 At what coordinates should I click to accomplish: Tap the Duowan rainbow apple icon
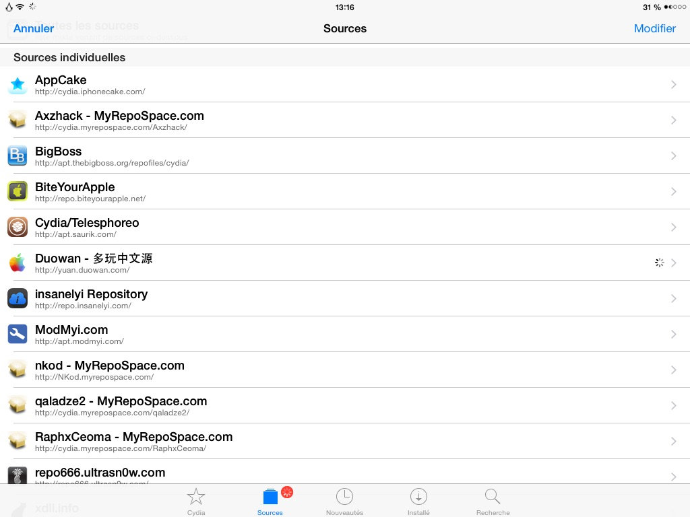point(18,263)
